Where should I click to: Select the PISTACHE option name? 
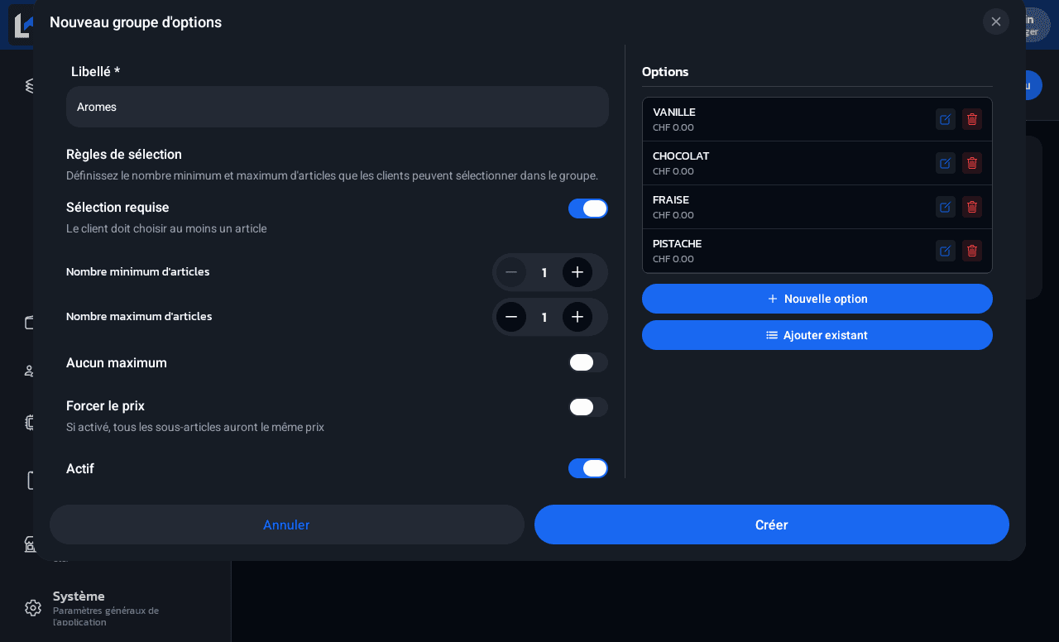pyautogui.click(x=678, y=243)
